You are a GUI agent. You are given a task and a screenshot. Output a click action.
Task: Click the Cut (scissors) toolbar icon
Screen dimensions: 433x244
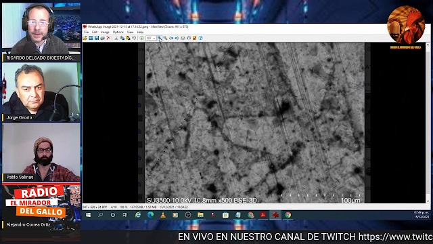click(116, 38)
